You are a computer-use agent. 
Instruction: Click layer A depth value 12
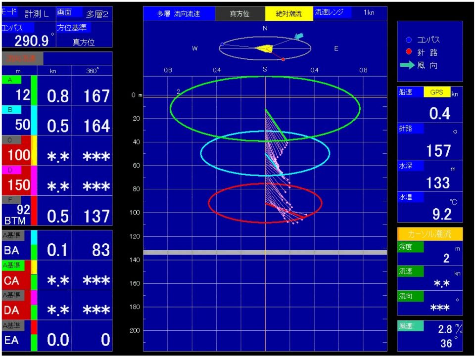coord(23,95)
